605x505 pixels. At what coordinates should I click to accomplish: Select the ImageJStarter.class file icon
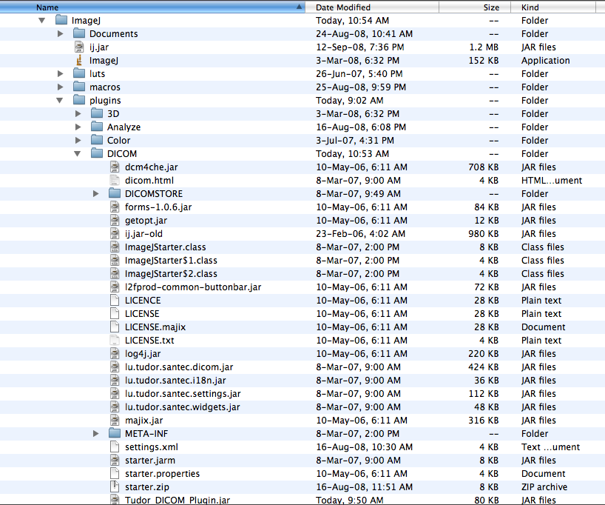click(x=114, y=247)
